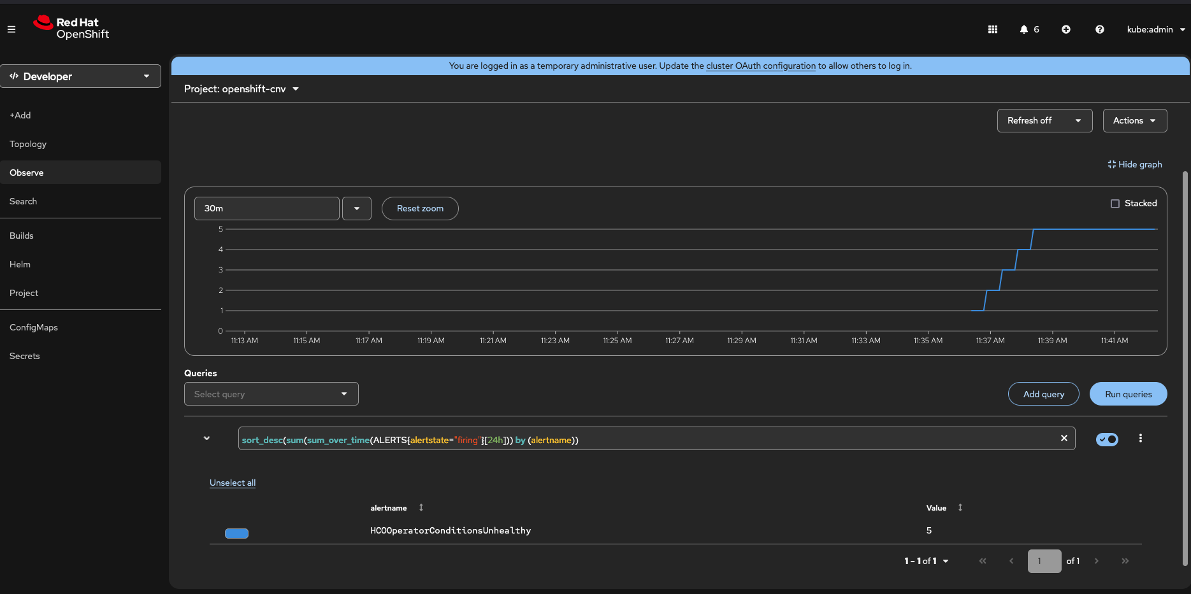Collapse the query results chevron

(206, 438)
